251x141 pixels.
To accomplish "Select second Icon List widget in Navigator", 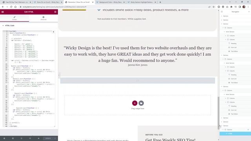I will (234, 79).
